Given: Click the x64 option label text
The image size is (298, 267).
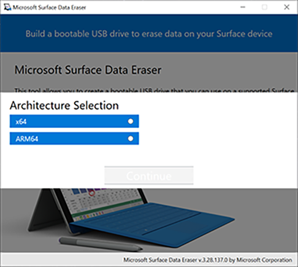Looking at the screenshot, I should point(20,121).
